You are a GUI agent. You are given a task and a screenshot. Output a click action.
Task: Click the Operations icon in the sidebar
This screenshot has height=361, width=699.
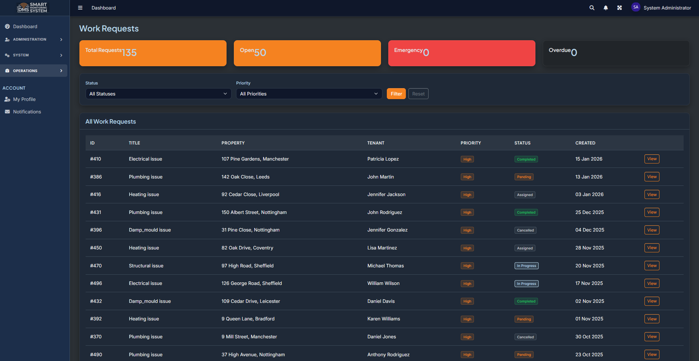[x=7, y=70]
